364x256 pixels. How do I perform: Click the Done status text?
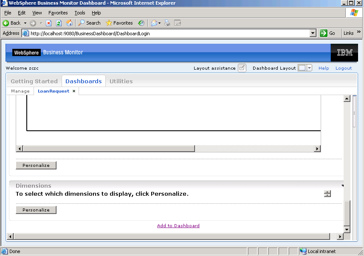[x=14, y=251]
